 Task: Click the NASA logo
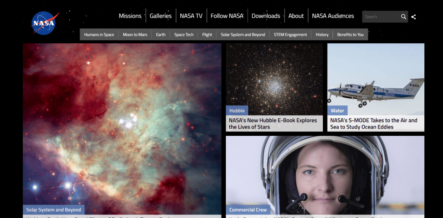pyautogui.click(x=45, y=23)
